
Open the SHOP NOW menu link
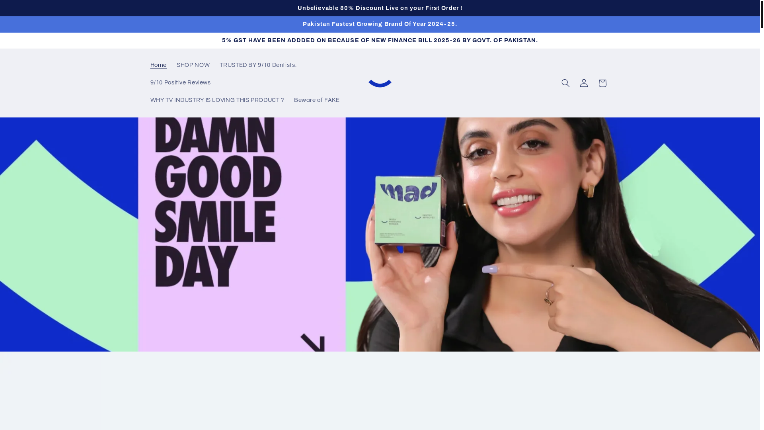[193, 65]
